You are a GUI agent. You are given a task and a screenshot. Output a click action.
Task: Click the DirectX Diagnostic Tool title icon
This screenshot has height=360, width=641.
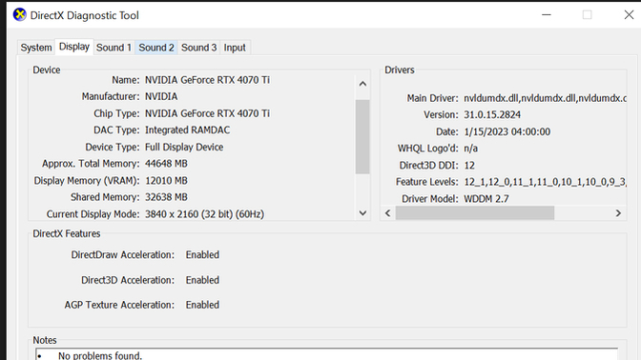pyautogui.click(x=19, y=14)
